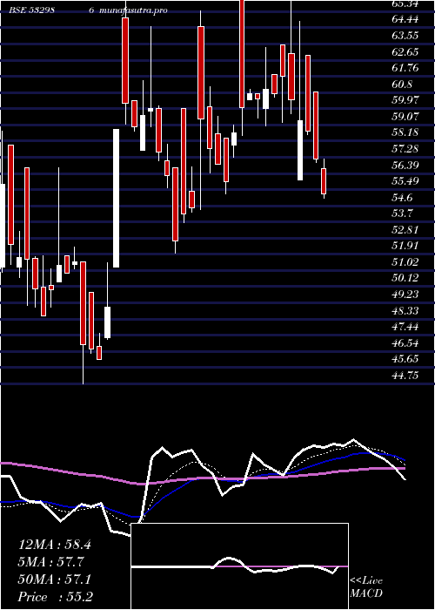The height and width of the screenshot is (610, 435).
Task: Click the BSE stock code label
Action: click(x=31, y=10)
